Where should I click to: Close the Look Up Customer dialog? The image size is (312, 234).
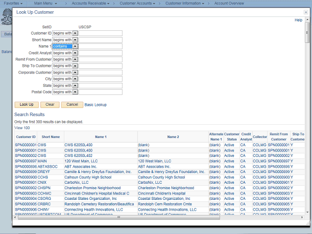[x=306, y=12]
